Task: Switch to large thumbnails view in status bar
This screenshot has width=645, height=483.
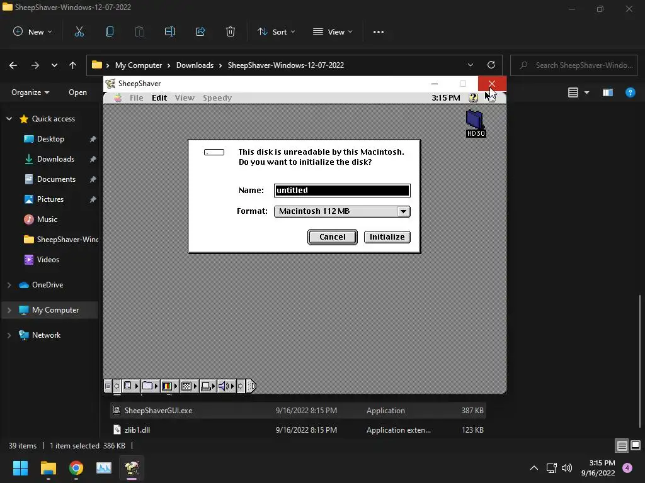Action: 636,446
